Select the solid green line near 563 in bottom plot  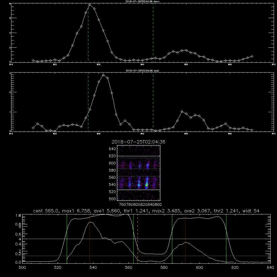(x=134, y=239)
